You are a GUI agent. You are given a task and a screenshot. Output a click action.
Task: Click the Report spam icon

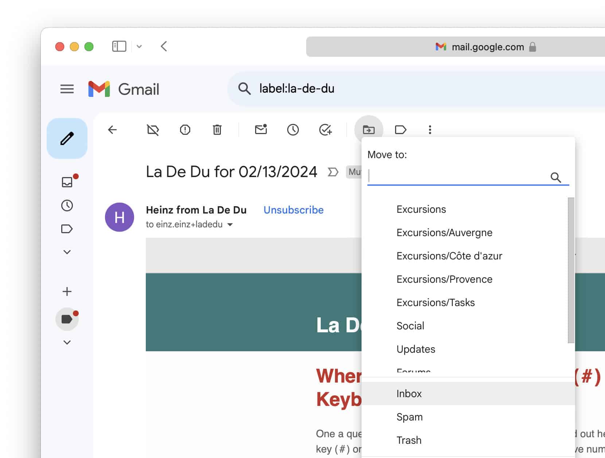click(185, 130)
